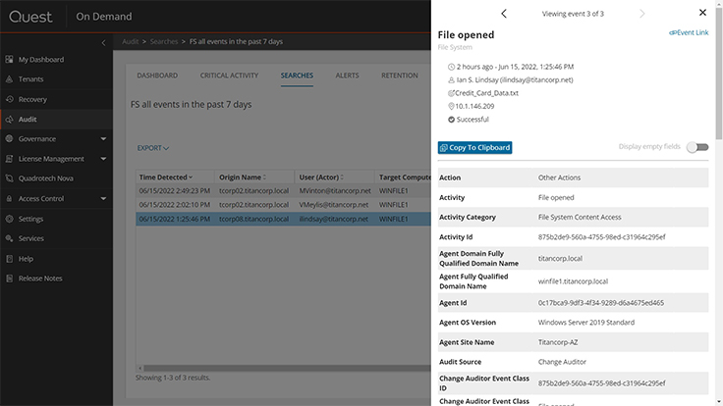Open the ALERTS tab
This screenshot has height=406, width=723.
(x=347, y=76)
